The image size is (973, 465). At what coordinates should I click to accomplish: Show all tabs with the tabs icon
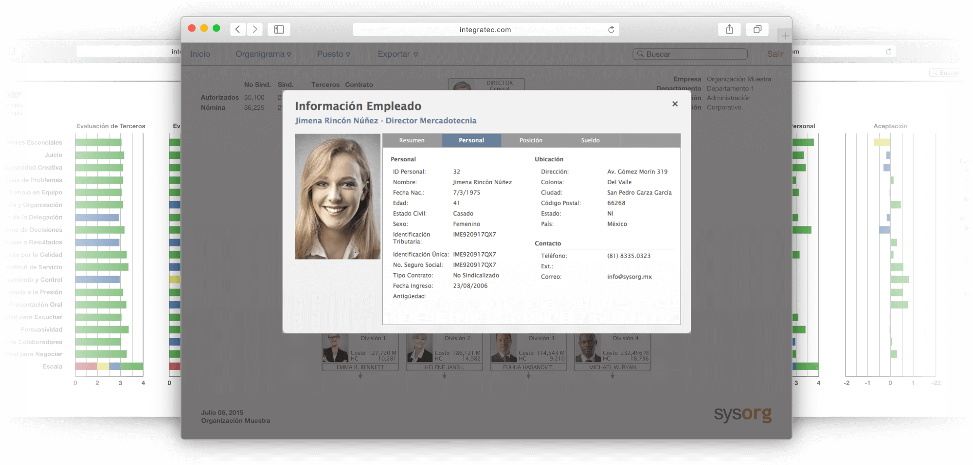[757, 29]
